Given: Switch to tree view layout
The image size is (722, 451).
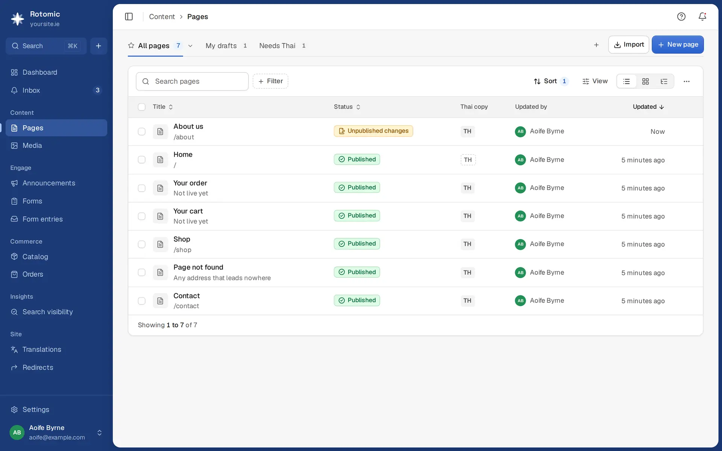Looking at the screenshot, I should click(664, 82).
